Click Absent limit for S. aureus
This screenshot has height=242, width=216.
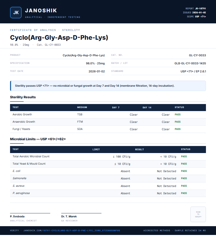click(x=125, y=186)
